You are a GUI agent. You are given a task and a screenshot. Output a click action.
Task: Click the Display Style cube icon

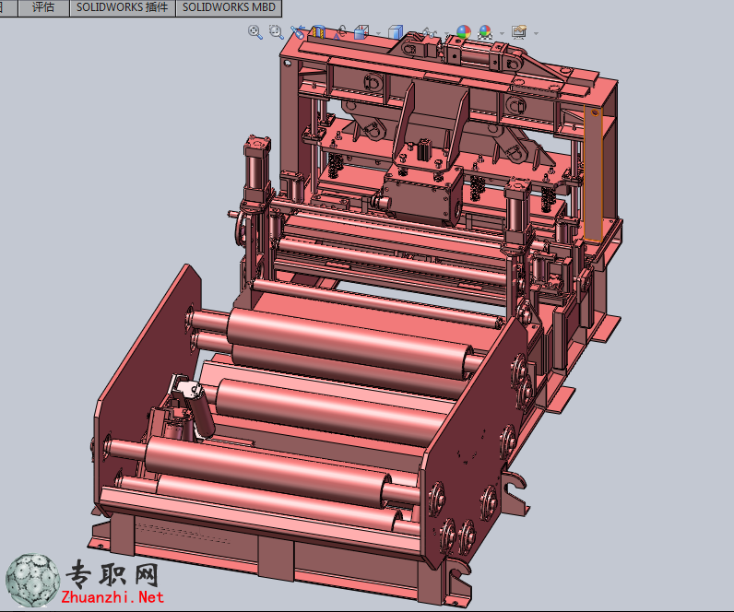point(396,32)
